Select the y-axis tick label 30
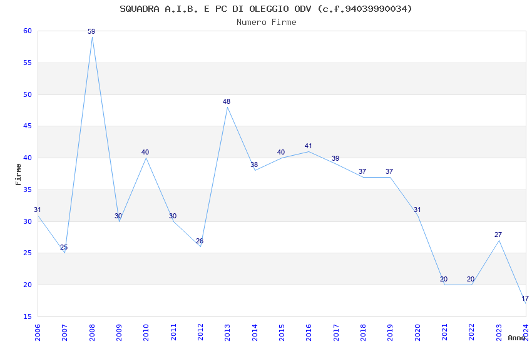Viewport: 532px width, 344px height. point(28,221)
